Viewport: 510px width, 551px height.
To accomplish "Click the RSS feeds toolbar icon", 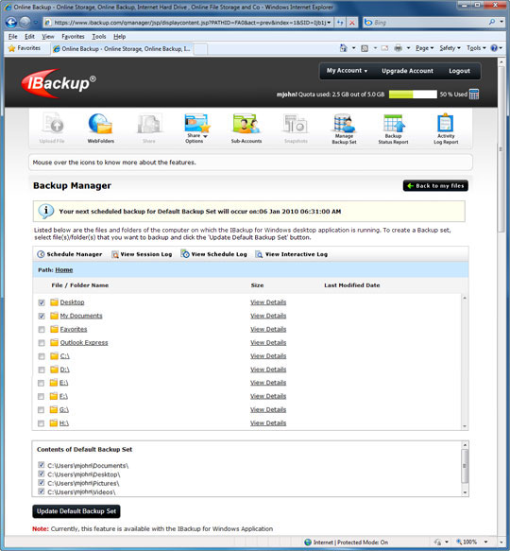I will point(365,48).
